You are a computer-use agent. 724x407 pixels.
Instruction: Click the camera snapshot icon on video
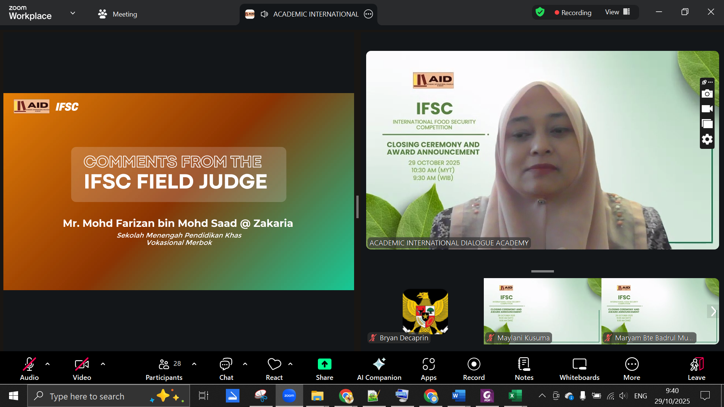[707, 94]
